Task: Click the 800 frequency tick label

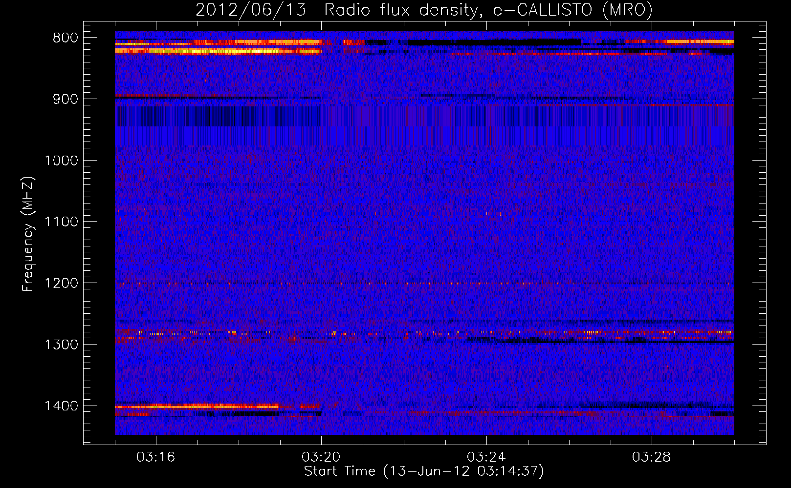Action: pyautogui.click(x=65, y=38)
